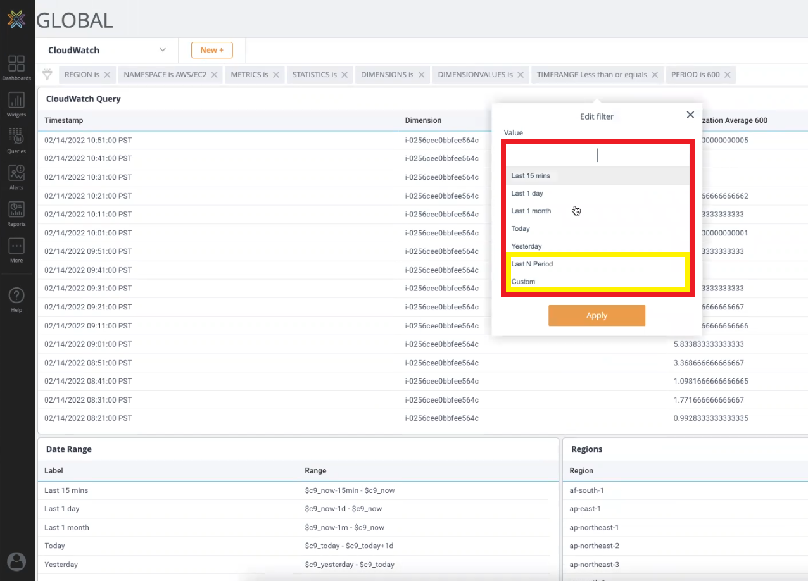
Task: Select the 02/14/2022 10:21:00 PST timestamp
Action: 88,196
